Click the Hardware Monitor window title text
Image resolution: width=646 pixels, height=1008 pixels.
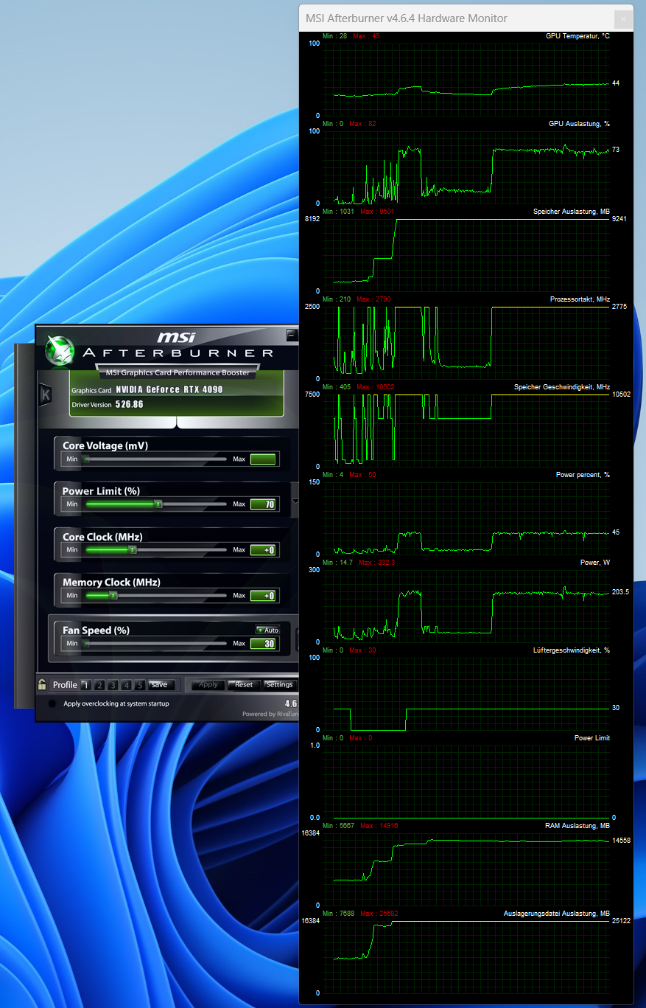click(406, 18)
